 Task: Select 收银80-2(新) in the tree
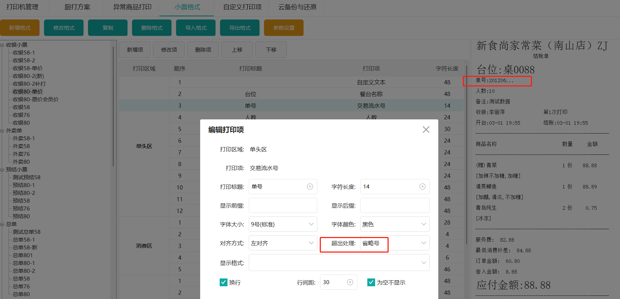[x=28, y=76]
